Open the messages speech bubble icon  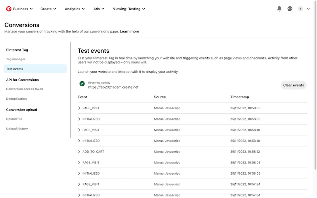tap(290, 9)
